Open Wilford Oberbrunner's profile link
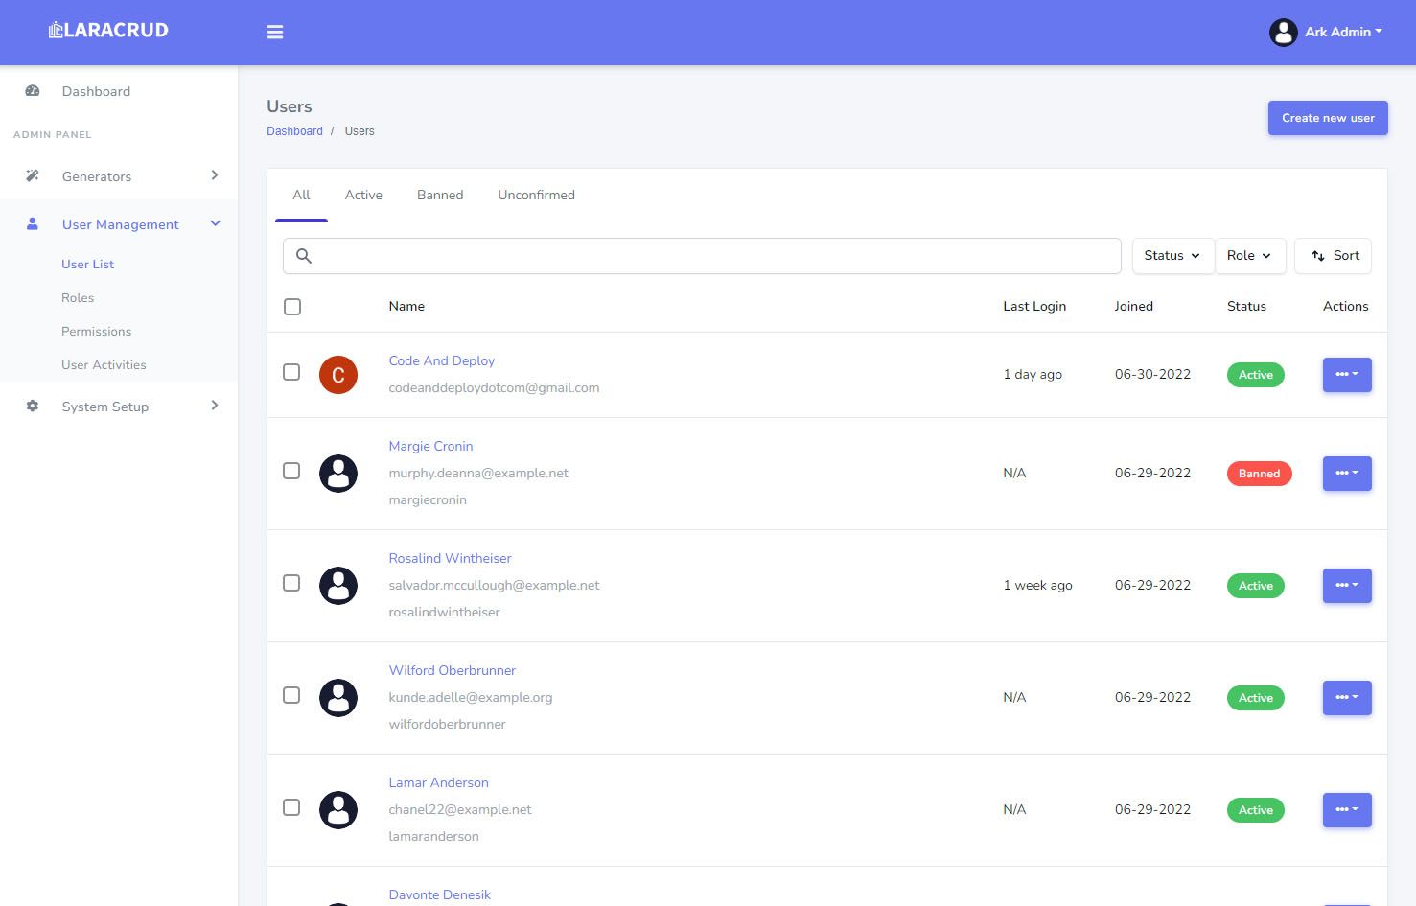This screenshot has height=906, width=1416. point(452,670)
